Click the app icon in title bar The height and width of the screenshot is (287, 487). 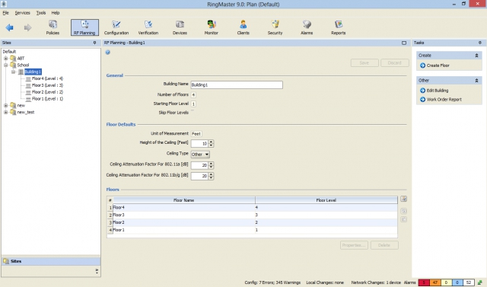click(4, 4)
